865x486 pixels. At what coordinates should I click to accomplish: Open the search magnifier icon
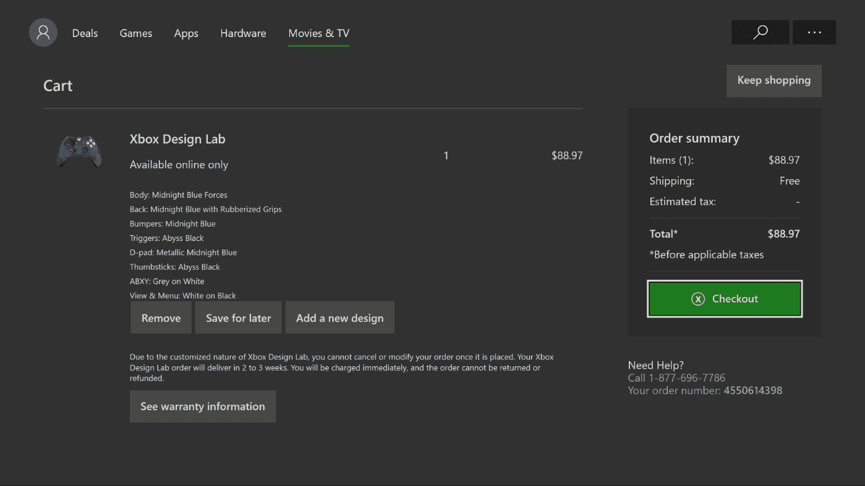(760, 32)
